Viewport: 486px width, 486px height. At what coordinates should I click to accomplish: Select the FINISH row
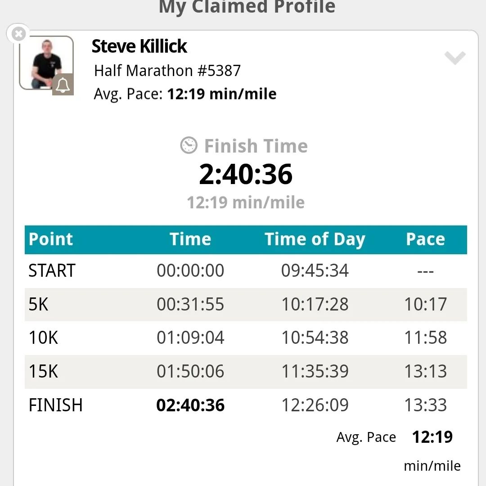(x=246, y=405)
